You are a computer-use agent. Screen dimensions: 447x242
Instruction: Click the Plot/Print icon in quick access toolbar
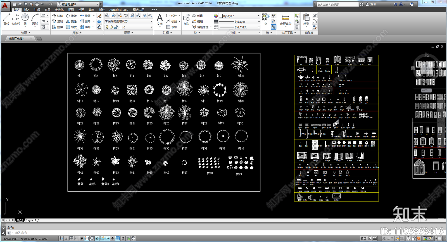pyautogui.click(x=37, y=4)
